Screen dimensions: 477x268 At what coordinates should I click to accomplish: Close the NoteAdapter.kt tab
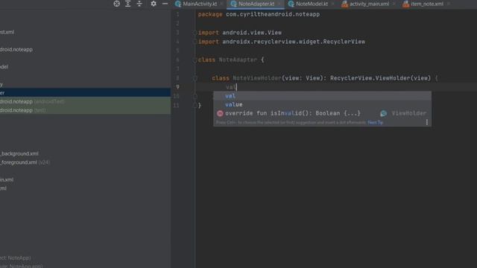279,4
